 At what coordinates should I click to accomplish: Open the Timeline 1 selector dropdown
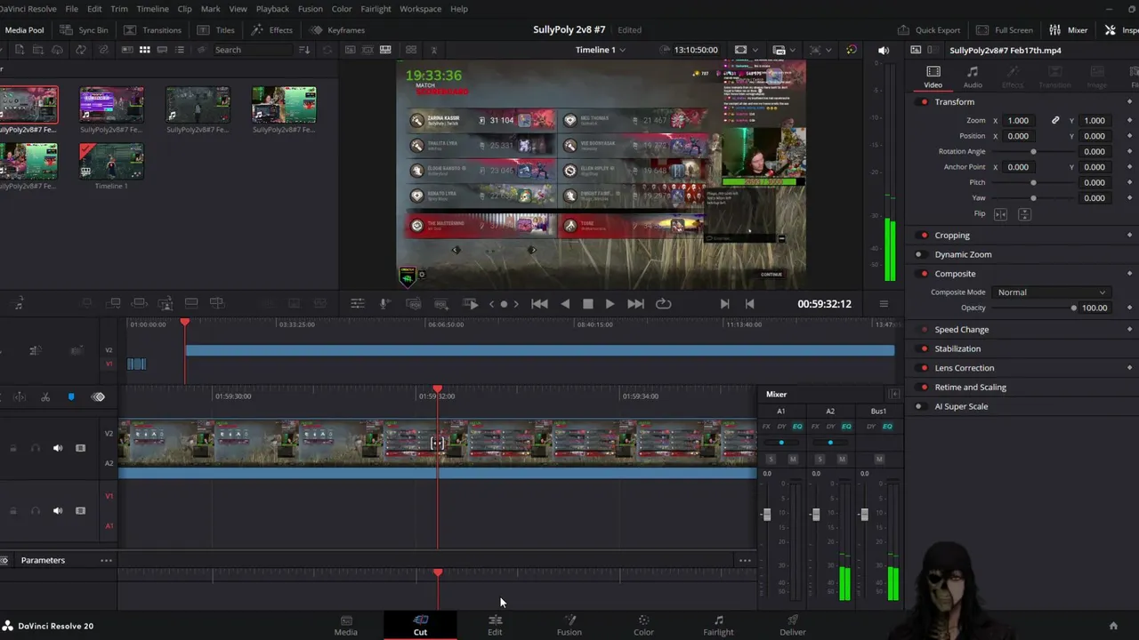pyautogui.click(x=602, y=50)
